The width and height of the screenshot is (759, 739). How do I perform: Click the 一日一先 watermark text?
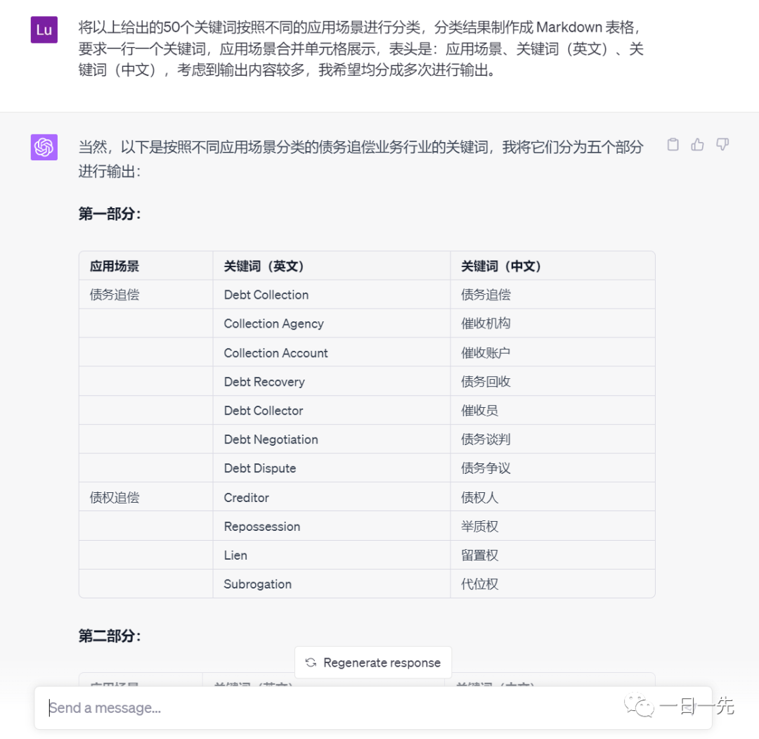tap(697, 706)
